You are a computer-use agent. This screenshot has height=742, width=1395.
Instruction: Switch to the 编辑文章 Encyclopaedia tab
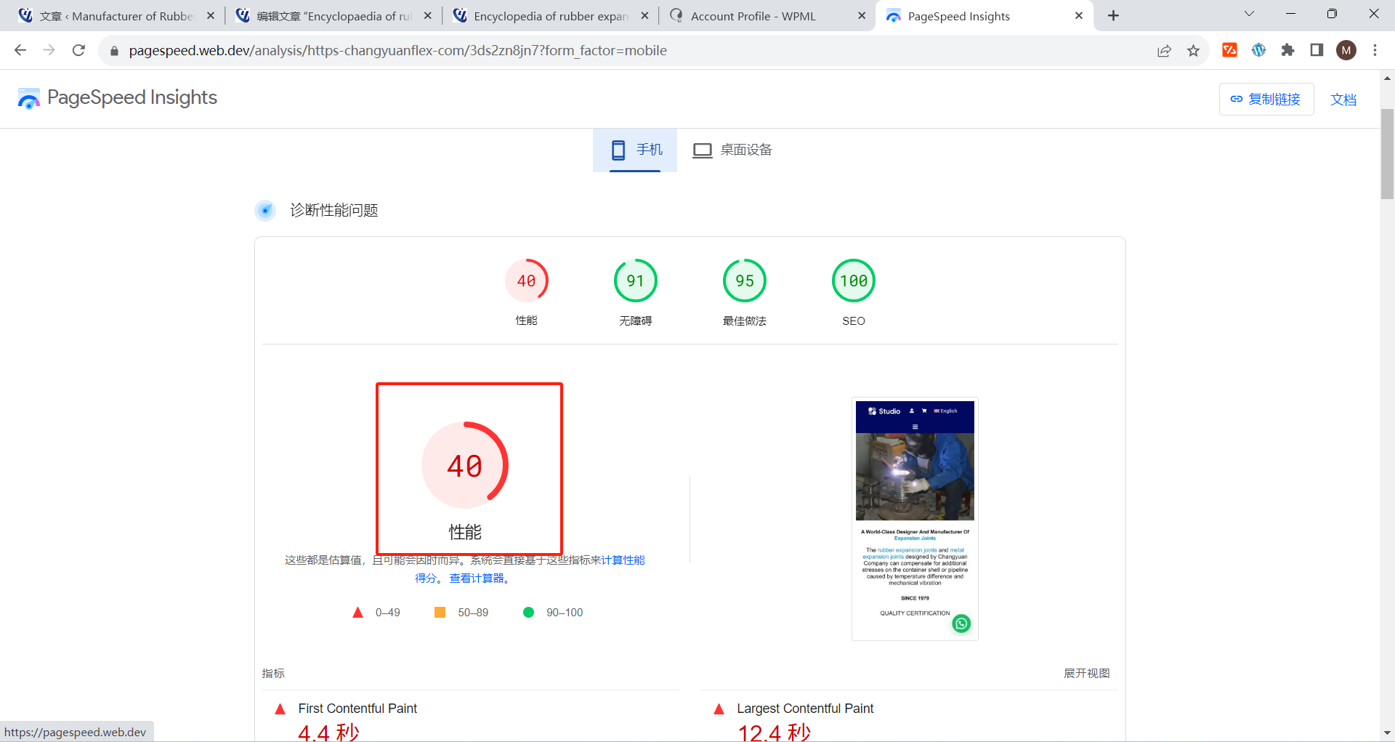pyautogui.click(x=333, y=16)
